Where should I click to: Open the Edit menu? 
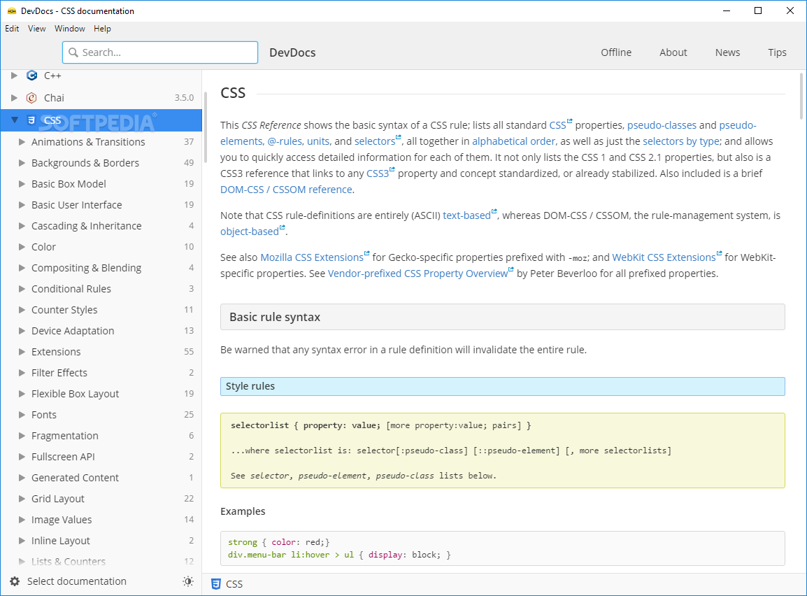tap(12, 29)
